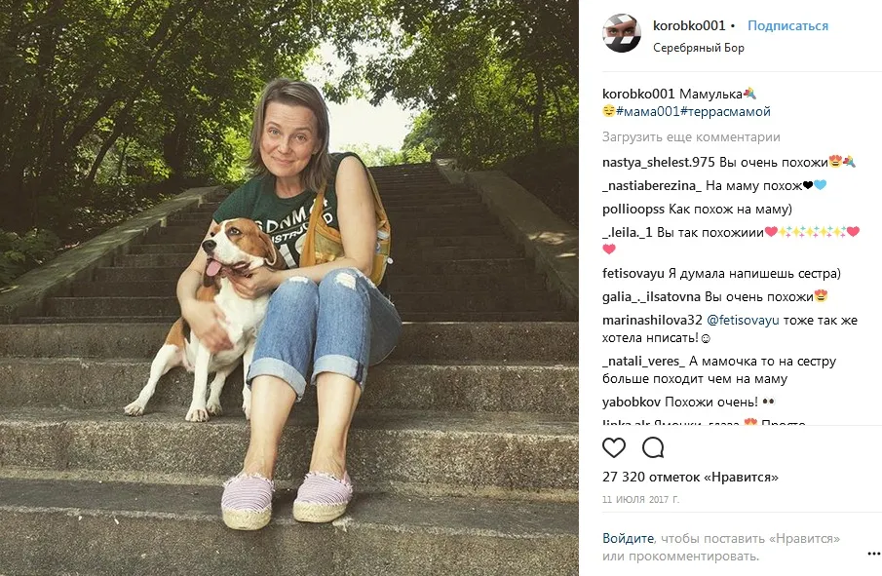Viewport: 882px width, 576px height.
Task: Open the @fetisovayu mention link
Action: point(743,320)
